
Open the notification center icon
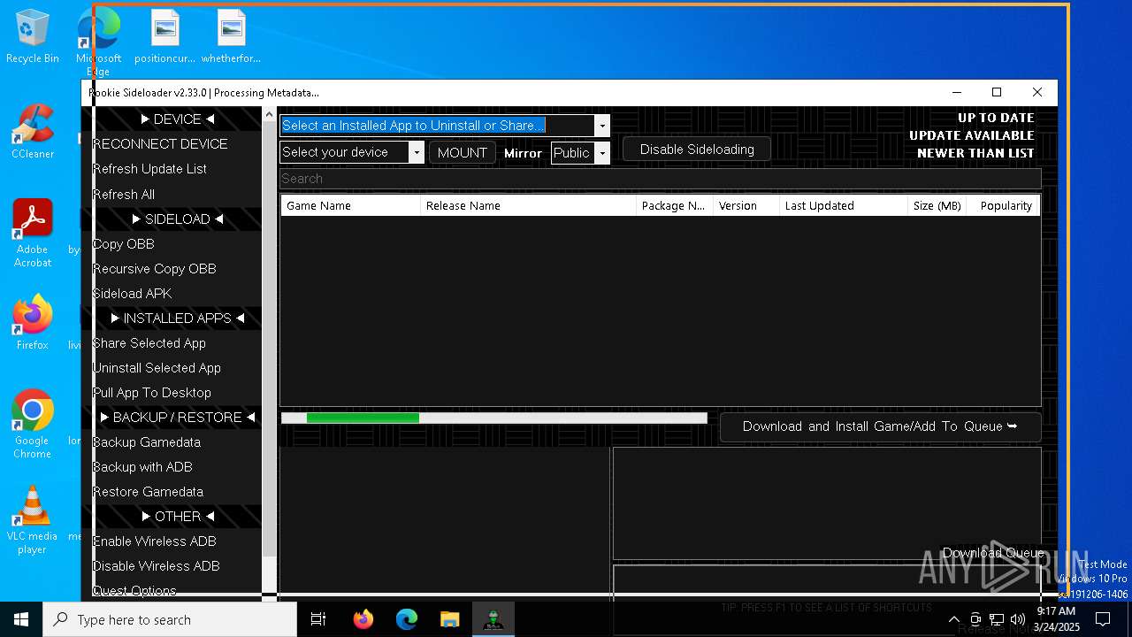[1103, 619]
